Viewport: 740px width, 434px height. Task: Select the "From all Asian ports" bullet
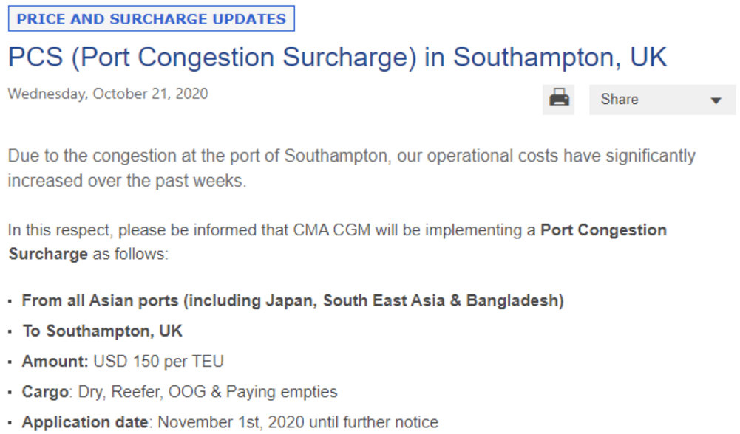click(x=293, y=301)
